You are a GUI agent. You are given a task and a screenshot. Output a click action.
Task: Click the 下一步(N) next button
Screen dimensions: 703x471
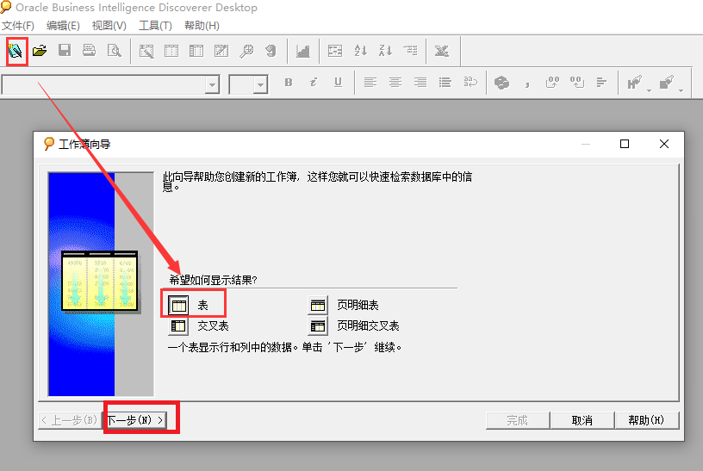pyautogui.click(x=134, y=420)
